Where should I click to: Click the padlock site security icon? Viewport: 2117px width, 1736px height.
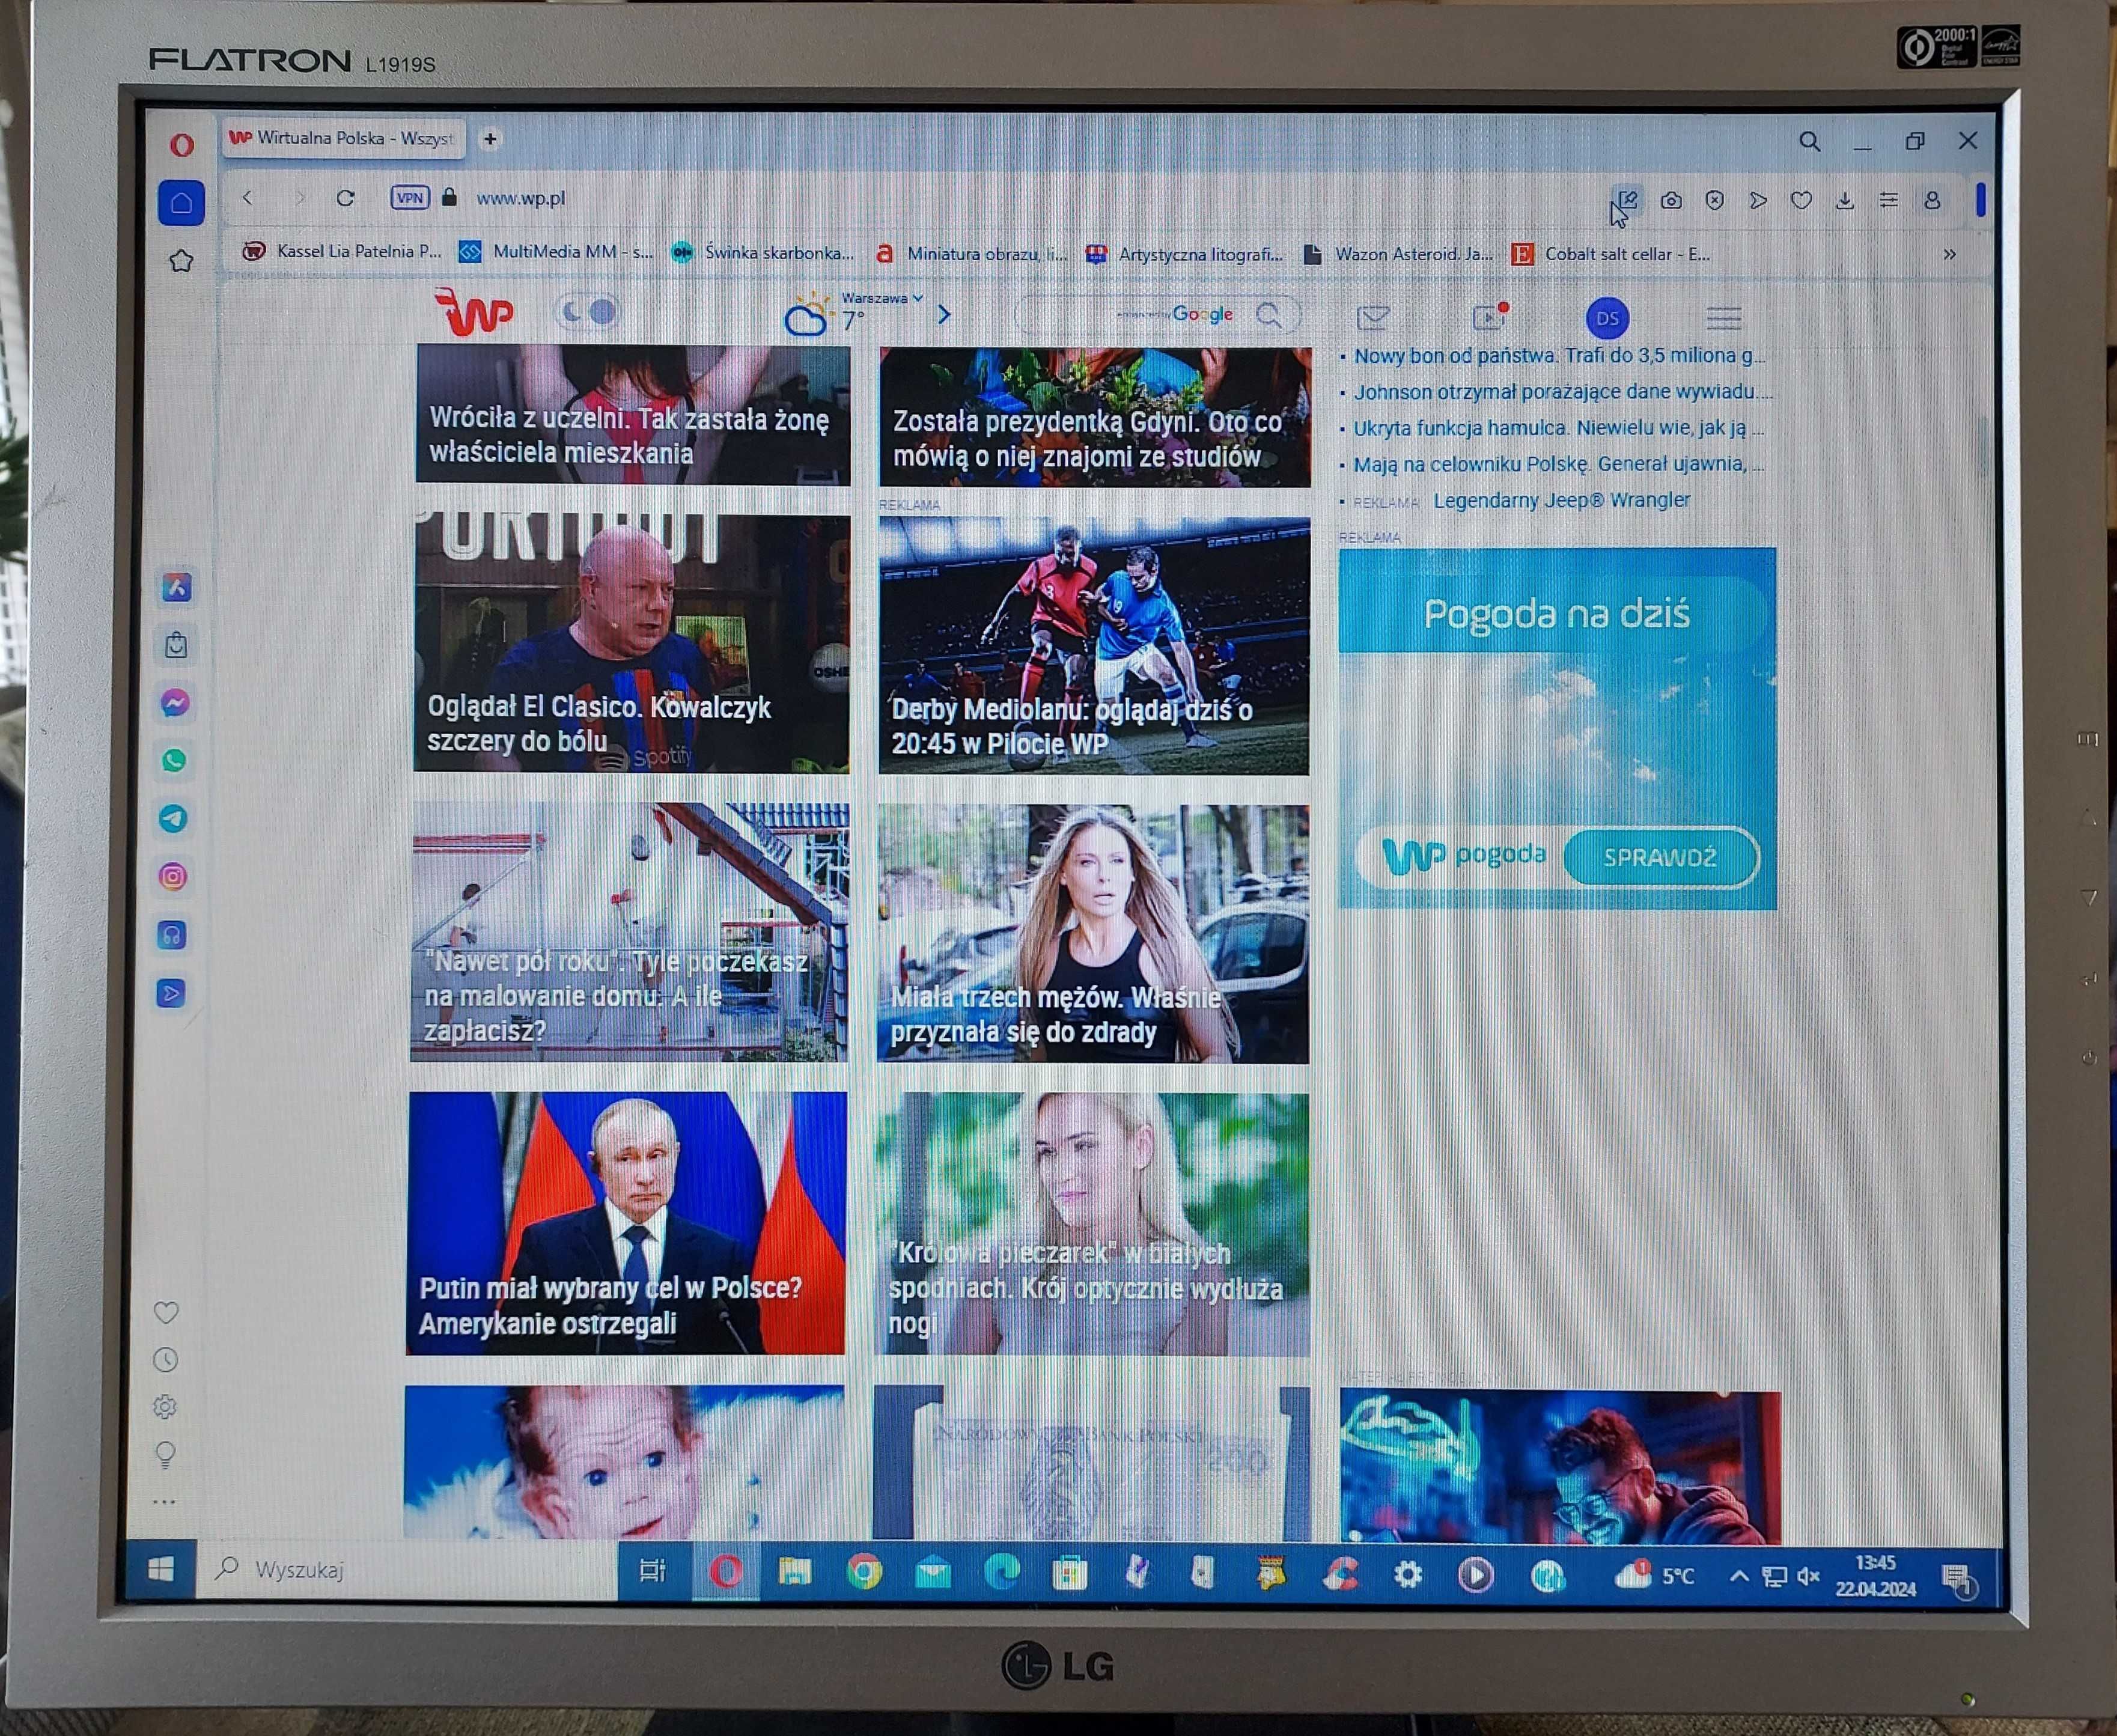point(449,197)
